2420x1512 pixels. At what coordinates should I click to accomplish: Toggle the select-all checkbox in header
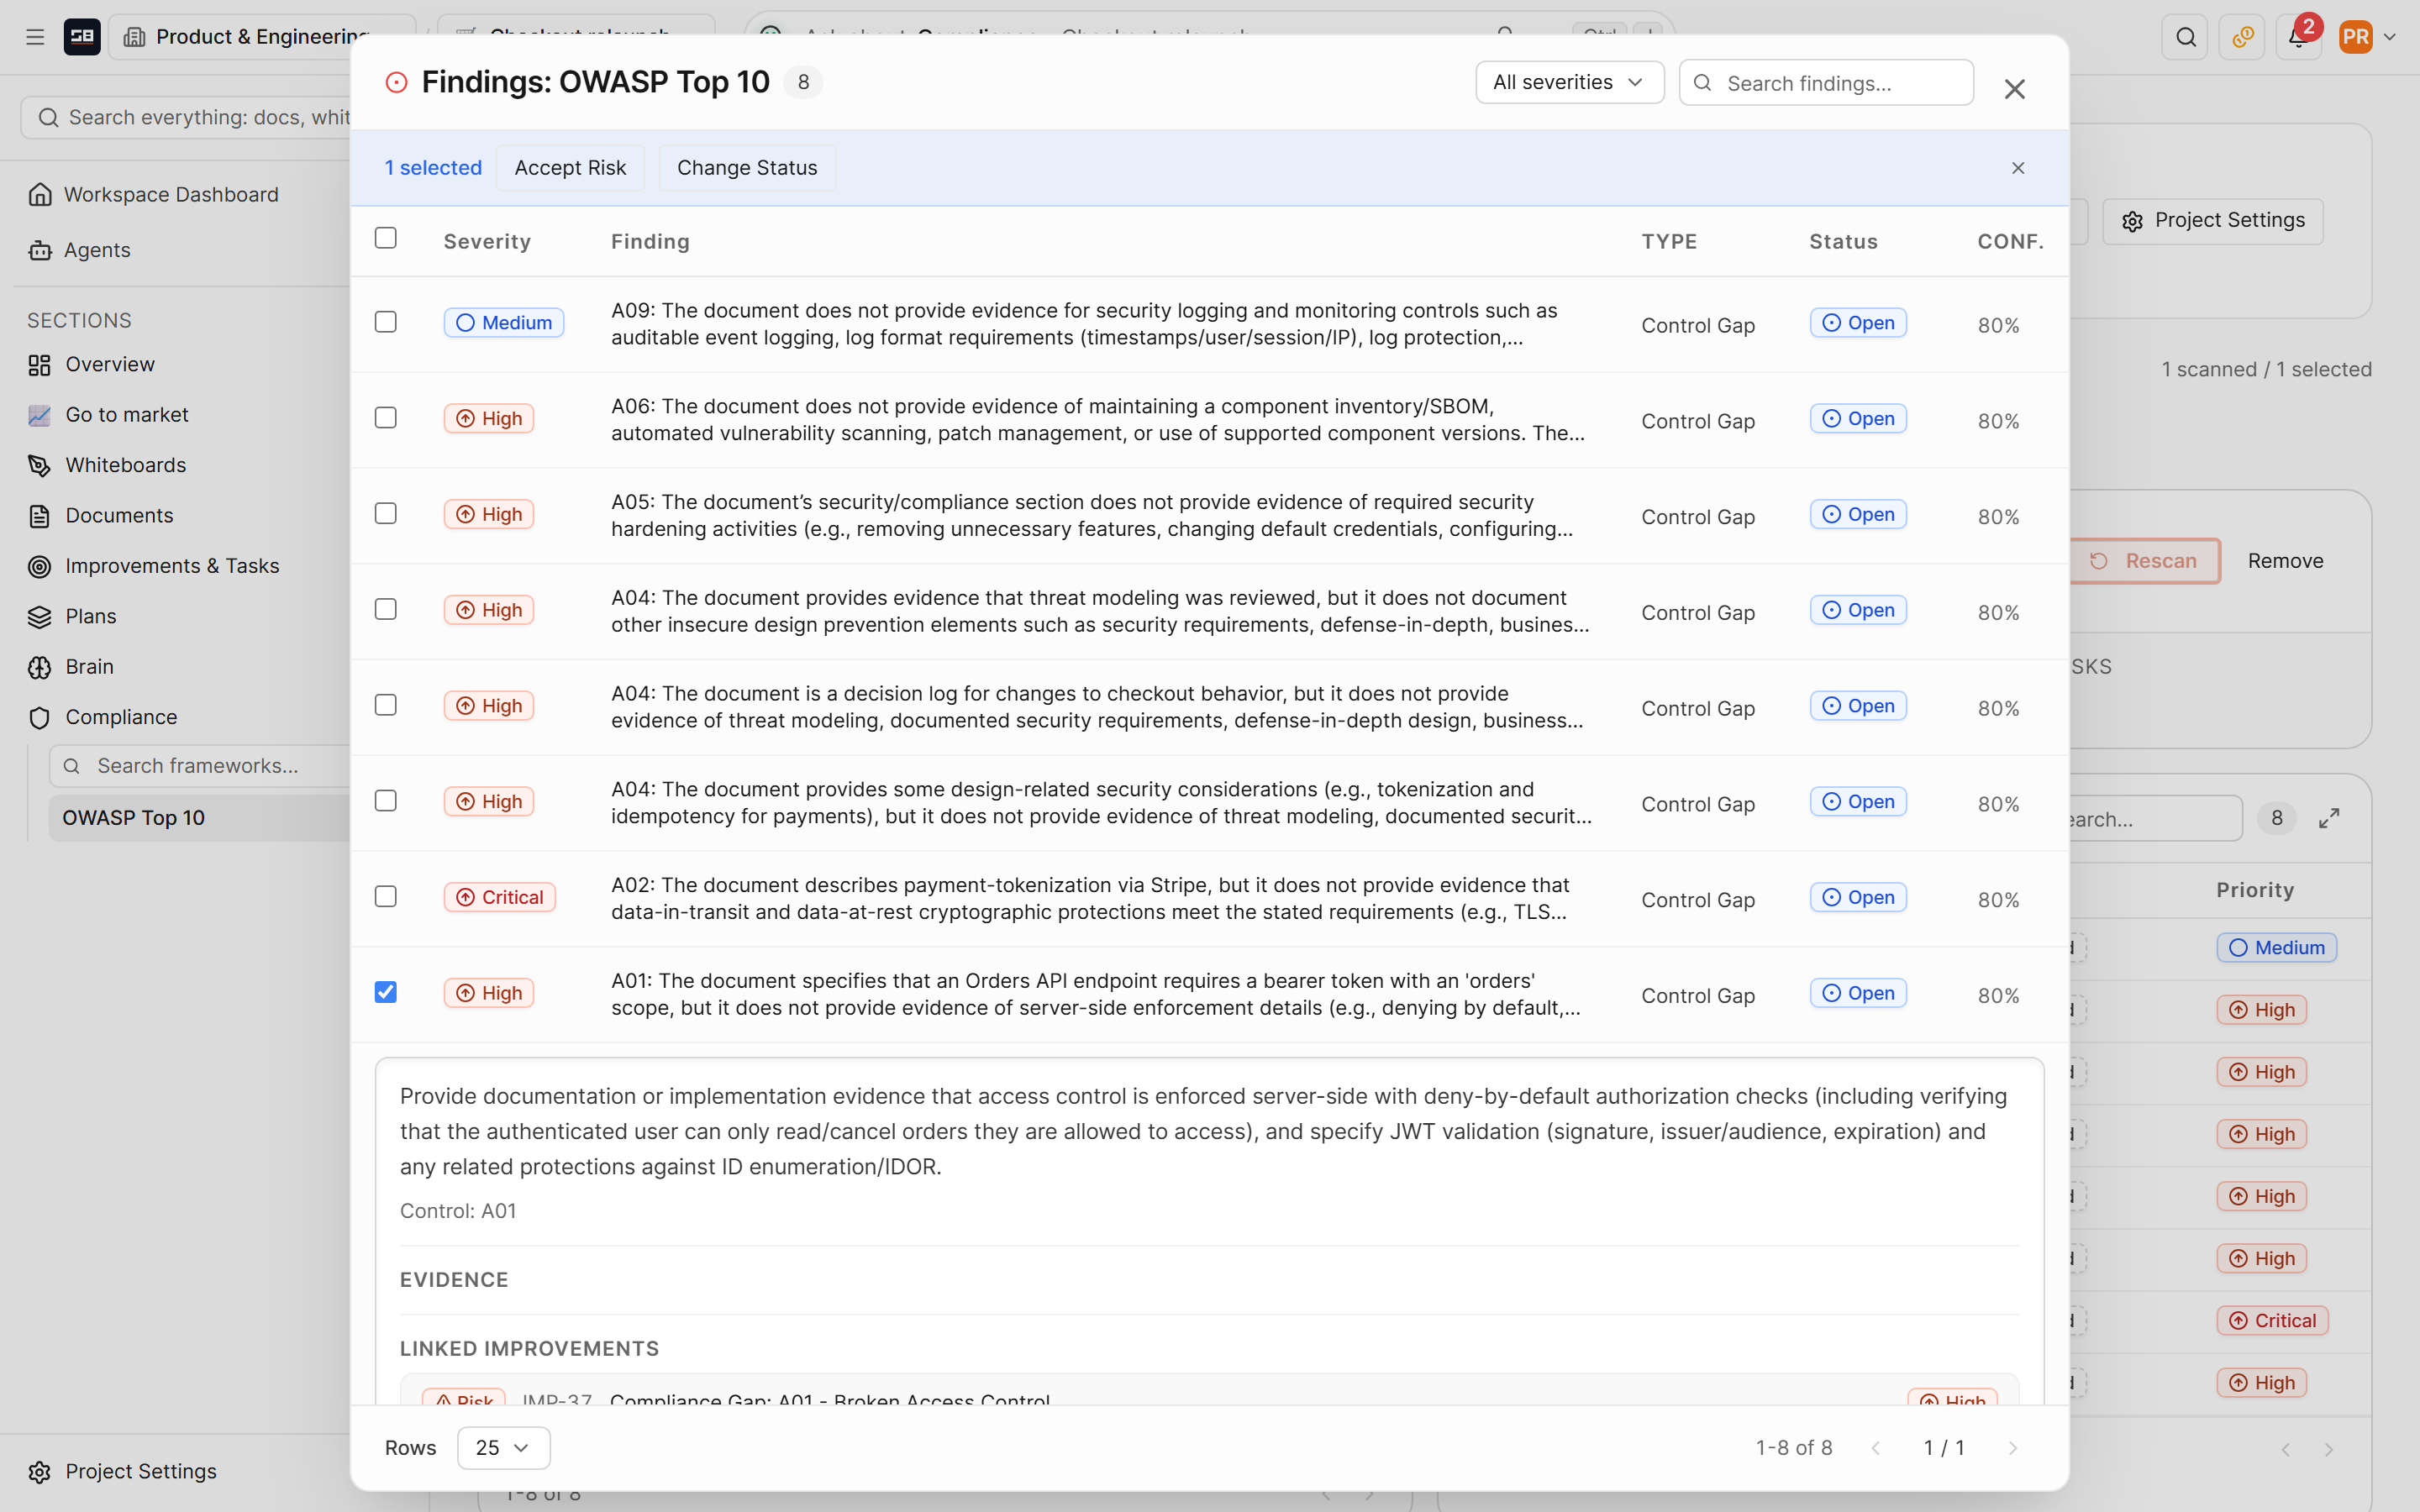click(x=386, y=238)
